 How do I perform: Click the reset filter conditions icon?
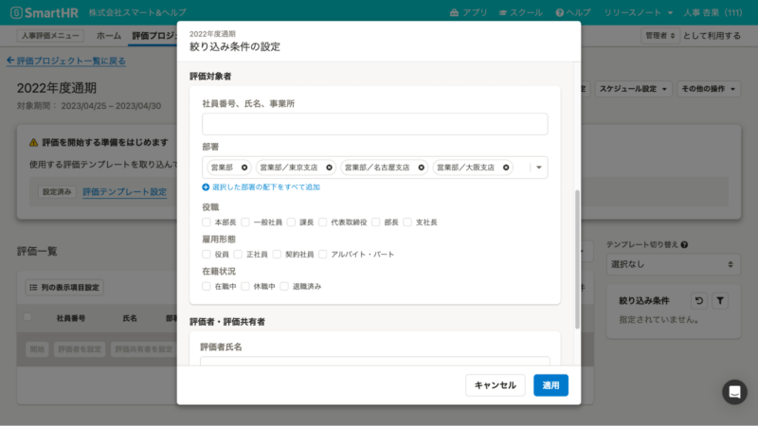click(x=696, y=301)
